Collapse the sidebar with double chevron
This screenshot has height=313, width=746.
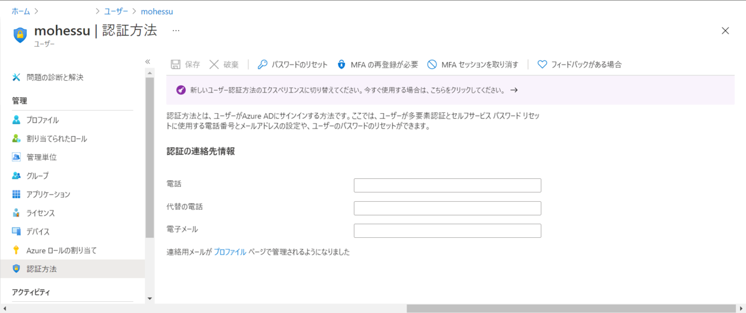click(x=148, y=61)
